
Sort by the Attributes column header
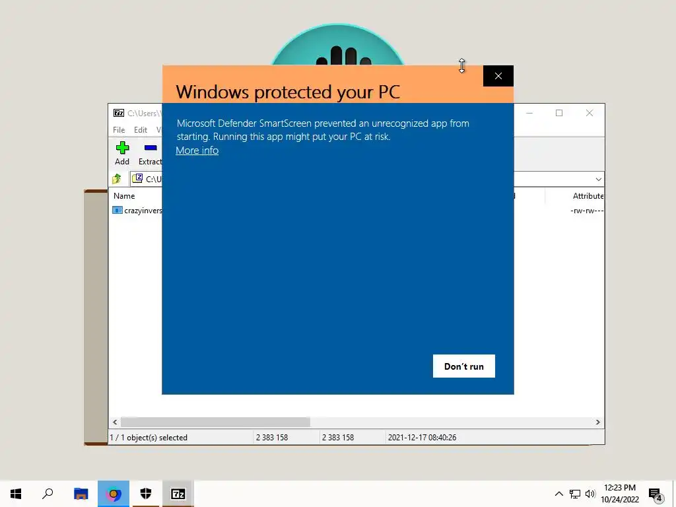(588, 195)
